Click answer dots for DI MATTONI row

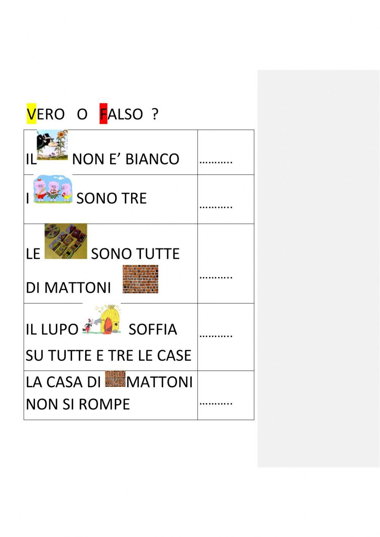[x=216, y=276]
